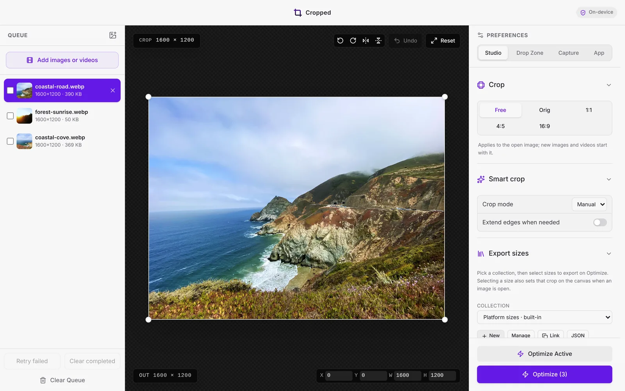The width and height of the screenshot is (625, 391).
Task: Click the rotate counter-clockwise icon
Action: [x=340, y=41]
